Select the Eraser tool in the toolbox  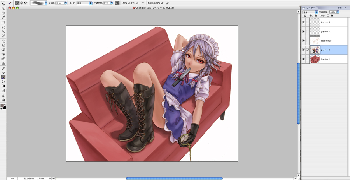point(3,73)
